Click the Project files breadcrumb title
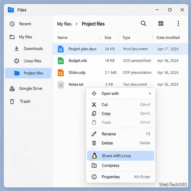This screenshot has width=191, height=191. [93, 24]
